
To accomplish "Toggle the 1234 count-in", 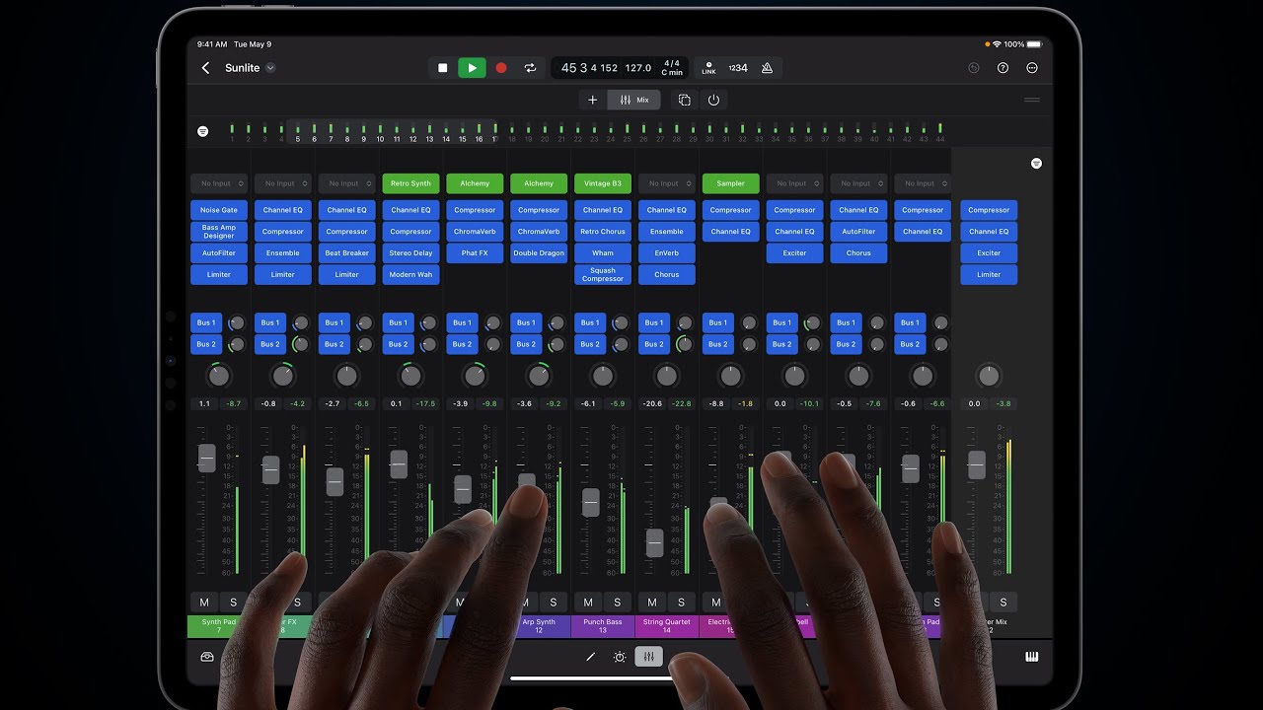I will (738, 68).
